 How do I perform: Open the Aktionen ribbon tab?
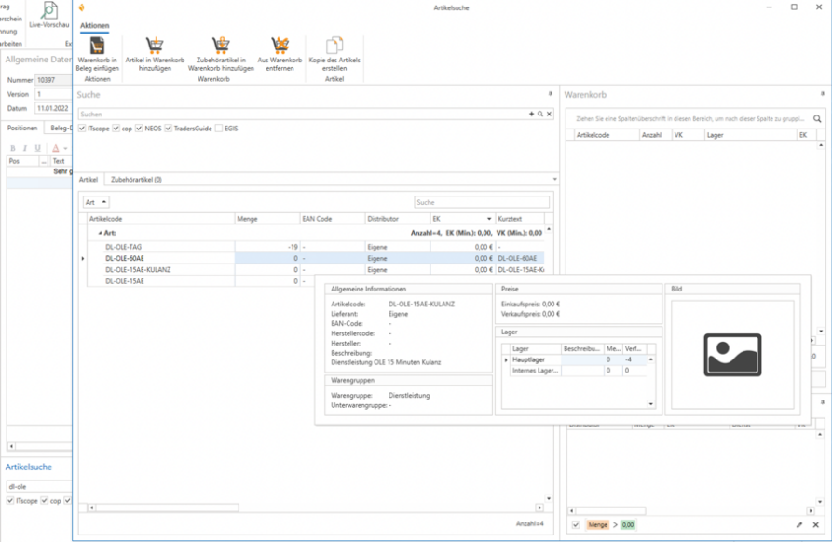pos(94,25)
